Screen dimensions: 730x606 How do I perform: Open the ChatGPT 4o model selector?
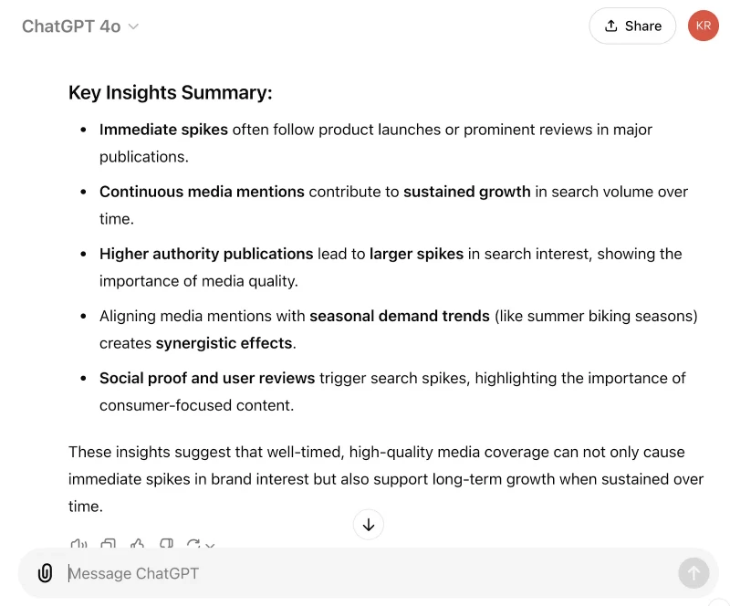(x=80, y=26)
